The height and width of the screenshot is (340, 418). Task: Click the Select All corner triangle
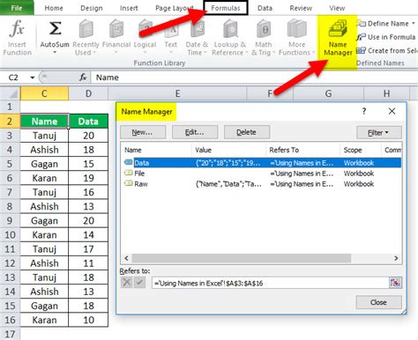coord(13,94)
